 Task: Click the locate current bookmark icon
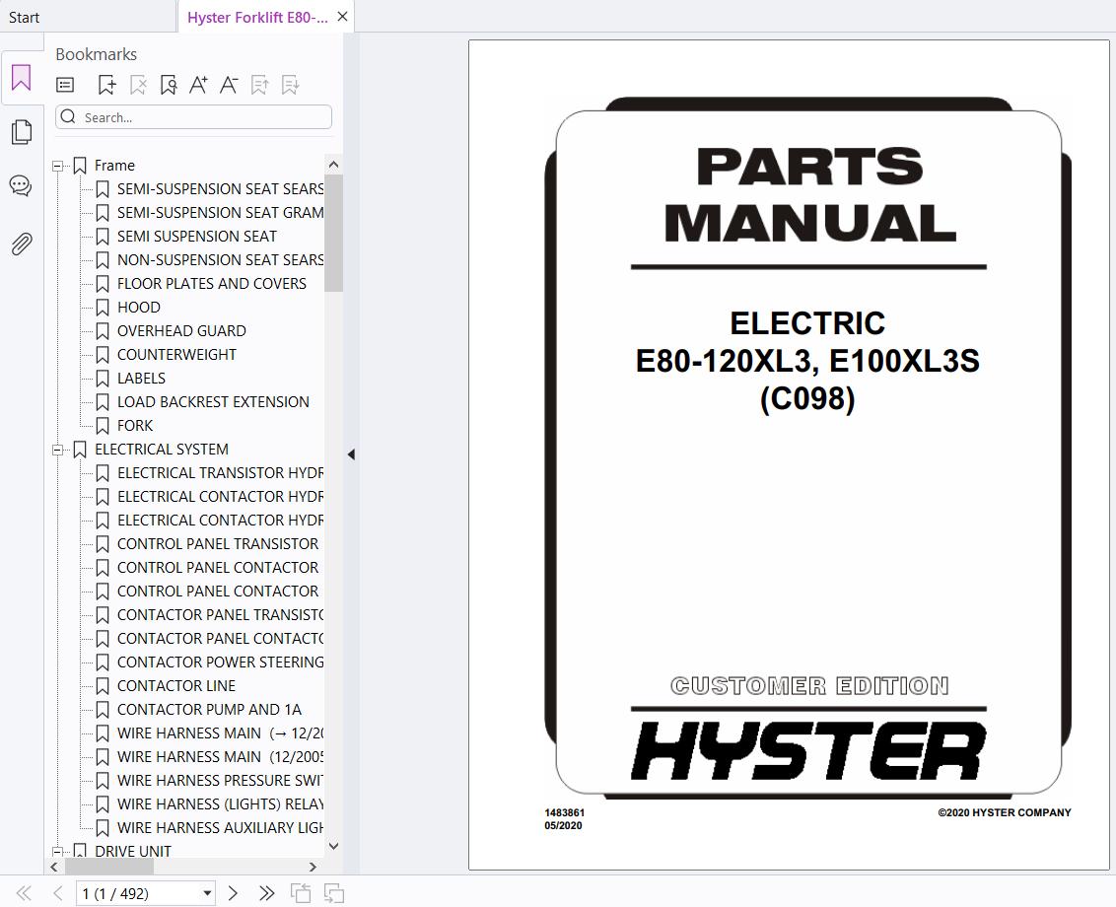pos(169,85)
